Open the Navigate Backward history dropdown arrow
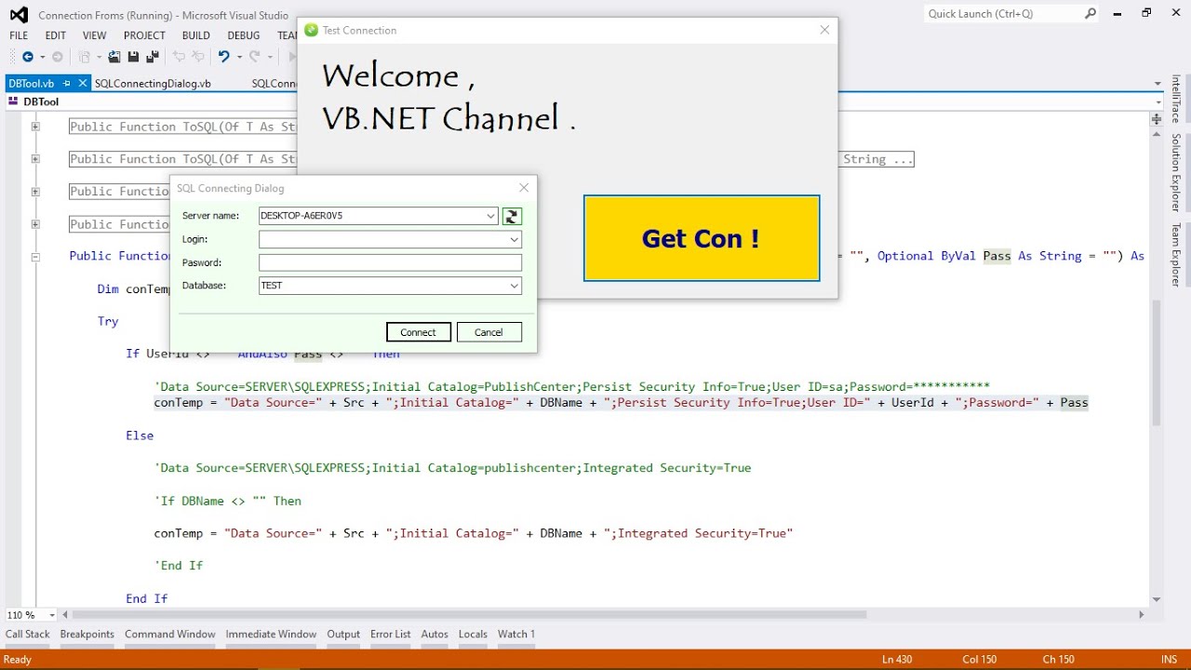The width and height of the screenshot is (1191, 670). pos(42,57)
